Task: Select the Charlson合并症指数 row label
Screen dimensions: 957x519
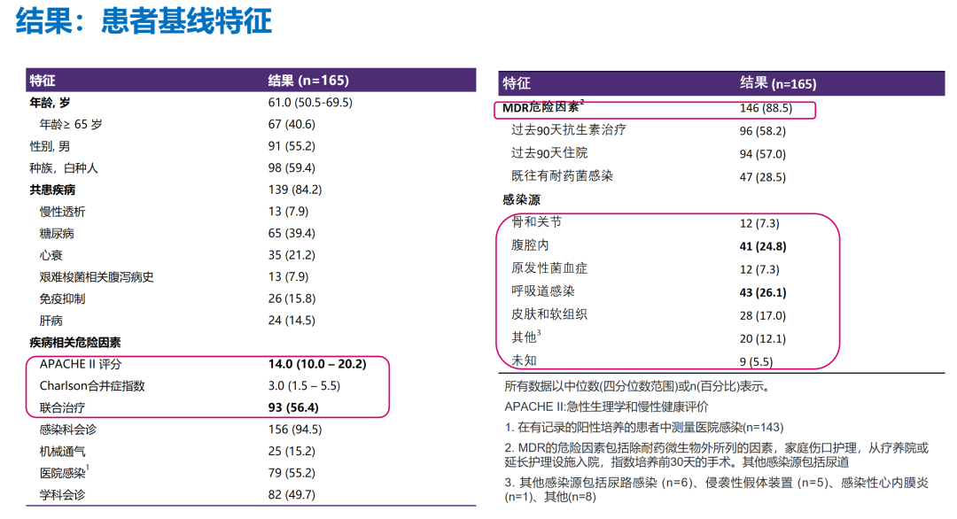Action: click(92, 386)
